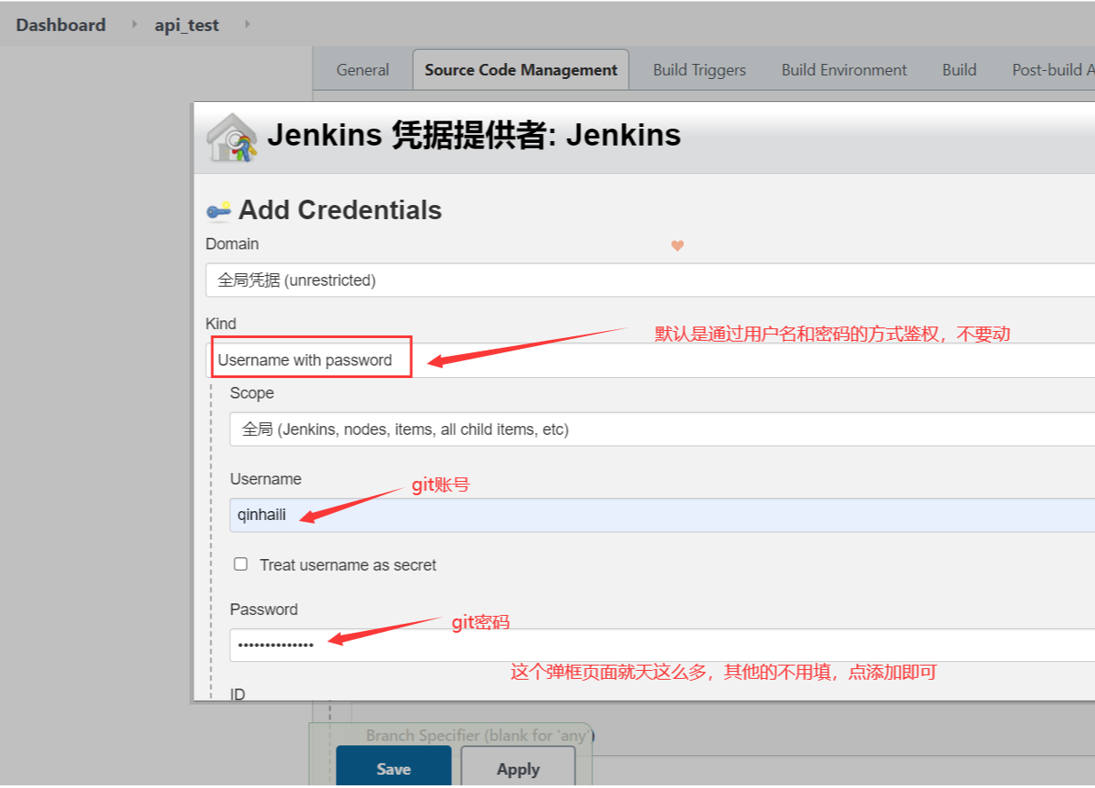
Task: Click the Password input field
Action: [x=662, y=645]
